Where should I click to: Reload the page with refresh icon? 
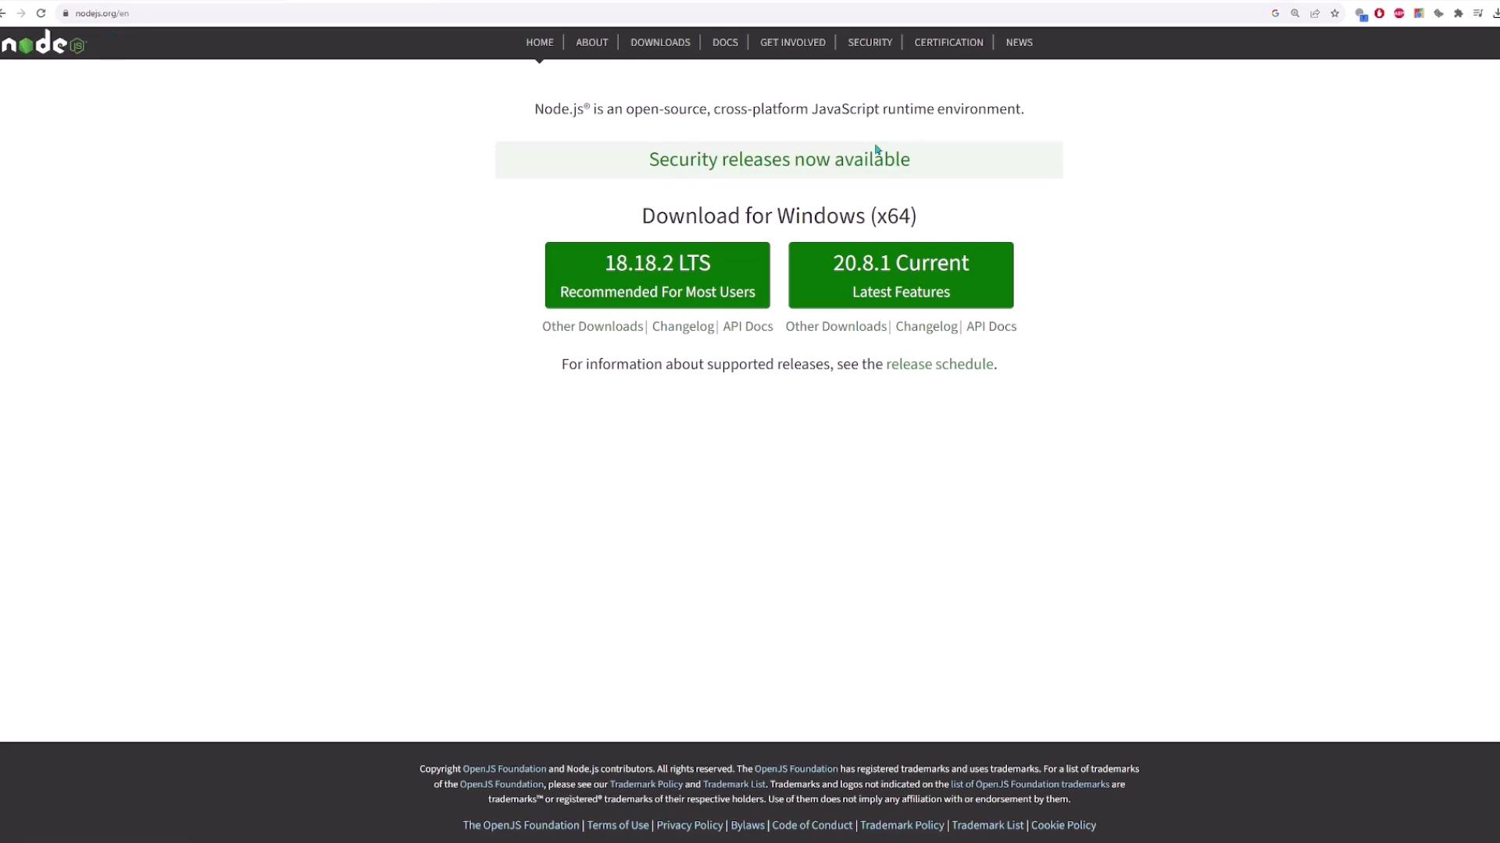(x=41, y=13)
